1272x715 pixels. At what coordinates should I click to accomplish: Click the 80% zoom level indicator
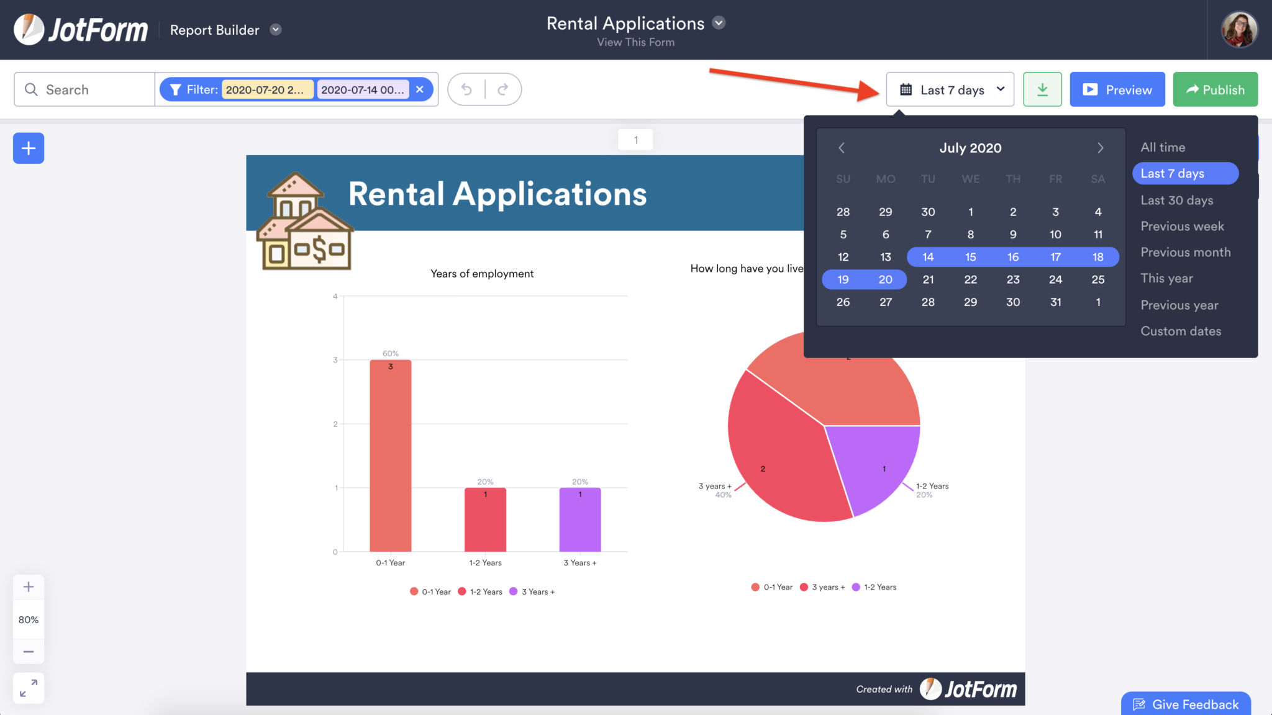point(28,619)
